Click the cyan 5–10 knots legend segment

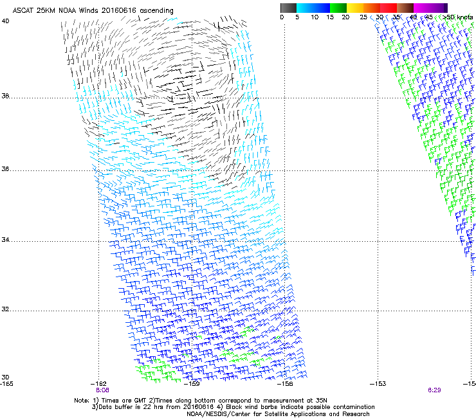click(305, 8)
